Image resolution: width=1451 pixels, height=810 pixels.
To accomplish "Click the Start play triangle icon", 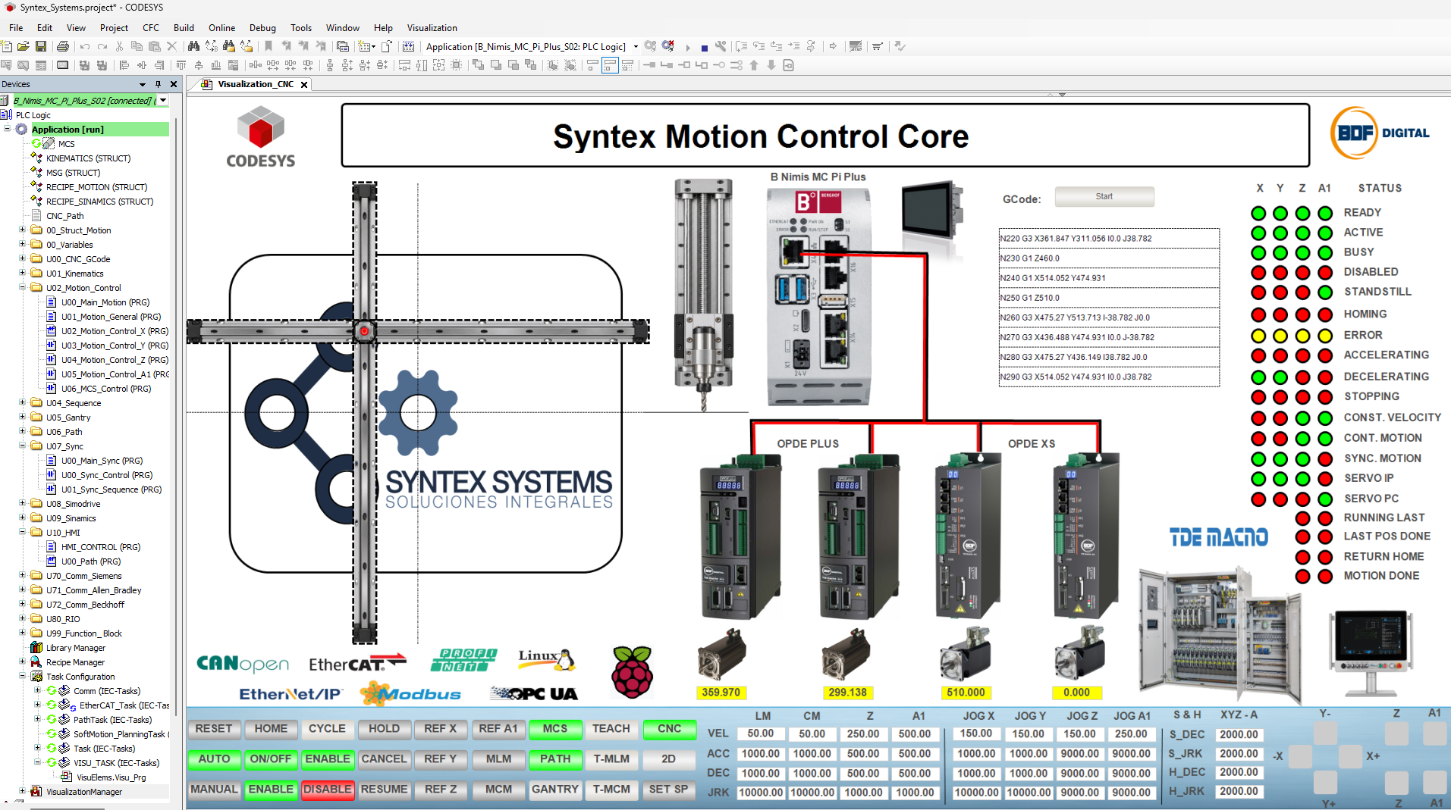I will [688, 47].
